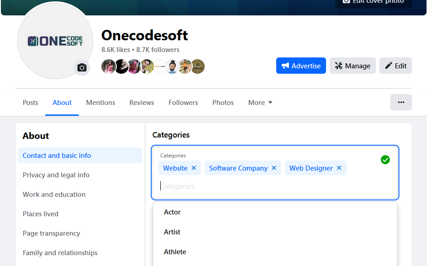Switch to the Posts tab
The width and height of the screenshot is (427, 266).
tap(30, 102)
